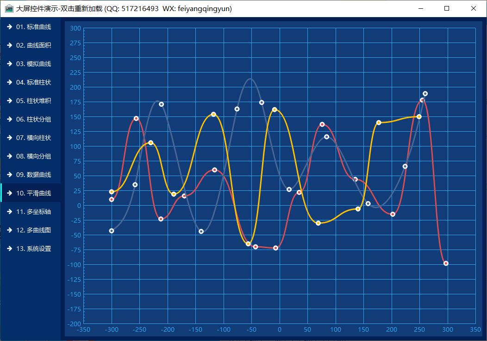Open the 02. 曲线面积 page

coord(33,45)
